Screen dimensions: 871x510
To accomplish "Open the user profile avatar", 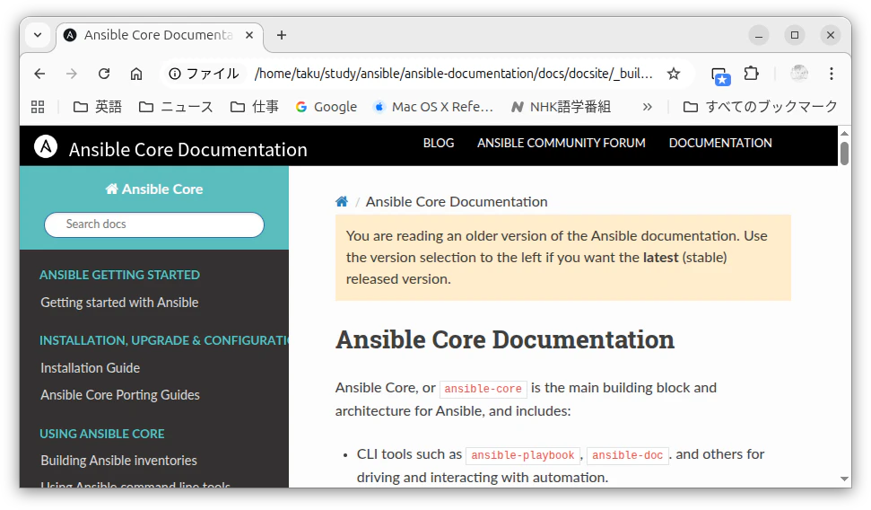I will point(799,74).
